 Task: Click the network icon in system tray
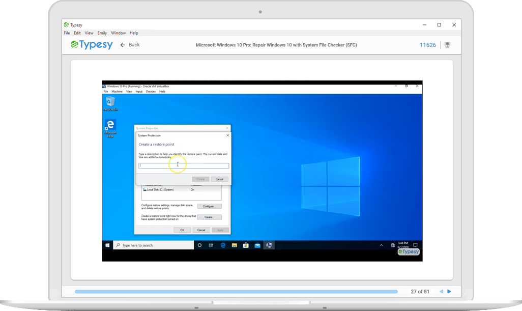point(392,245)
